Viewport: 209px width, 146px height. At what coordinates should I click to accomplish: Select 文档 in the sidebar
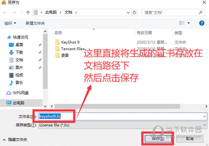[16, 60]
